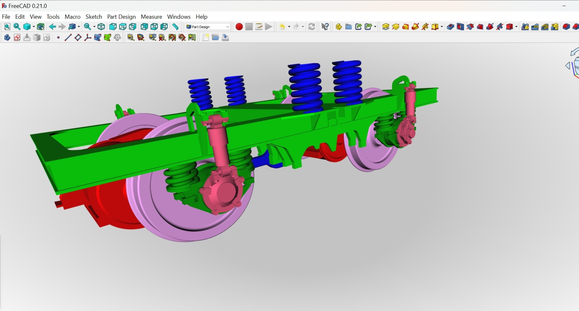Image resolution: width=579 pixels, height=311 pixels.
Task: Click the Link navigation cube icon
Action: (x=72, y=27)
